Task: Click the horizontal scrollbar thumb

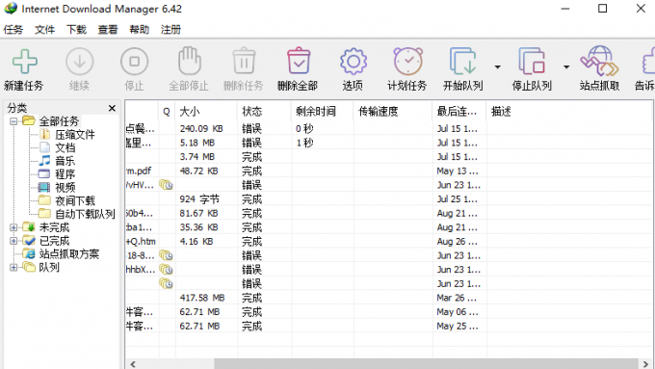Action: 426,364
